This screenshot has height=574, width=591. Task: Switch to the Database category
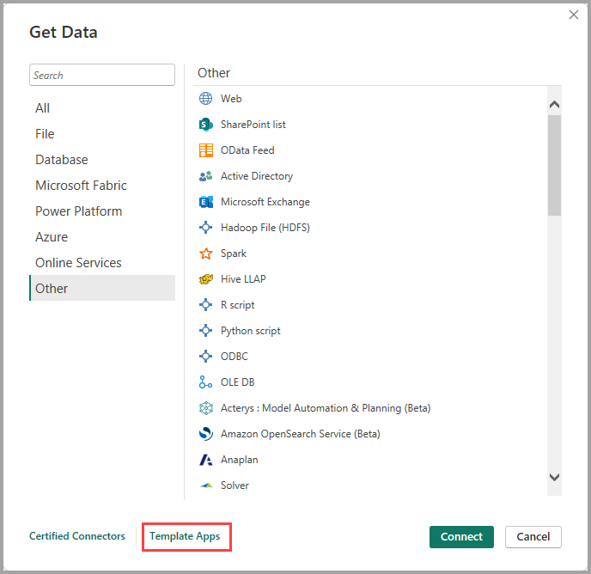(61, 160)
